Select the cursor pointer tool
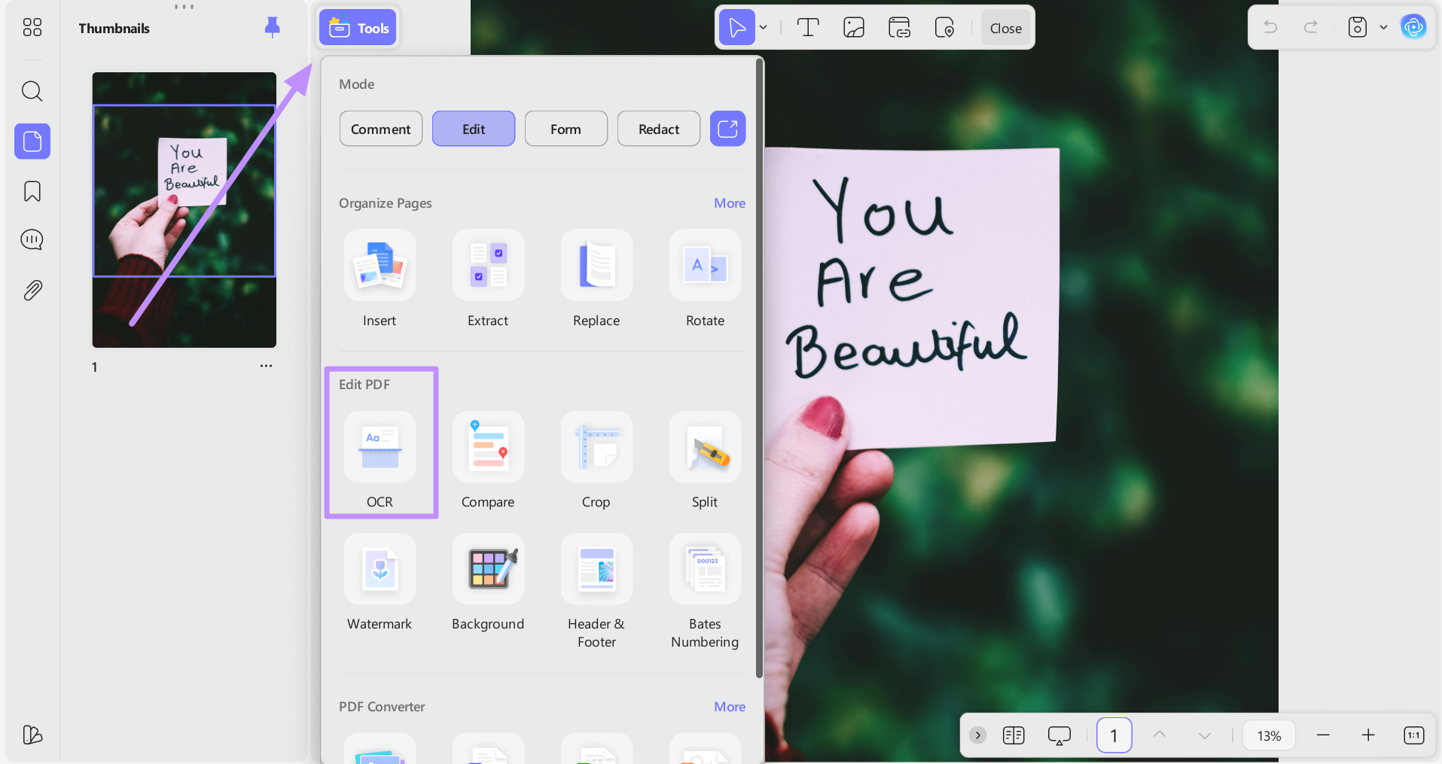Screen dimensions: 1442x764 pos(737,28)
